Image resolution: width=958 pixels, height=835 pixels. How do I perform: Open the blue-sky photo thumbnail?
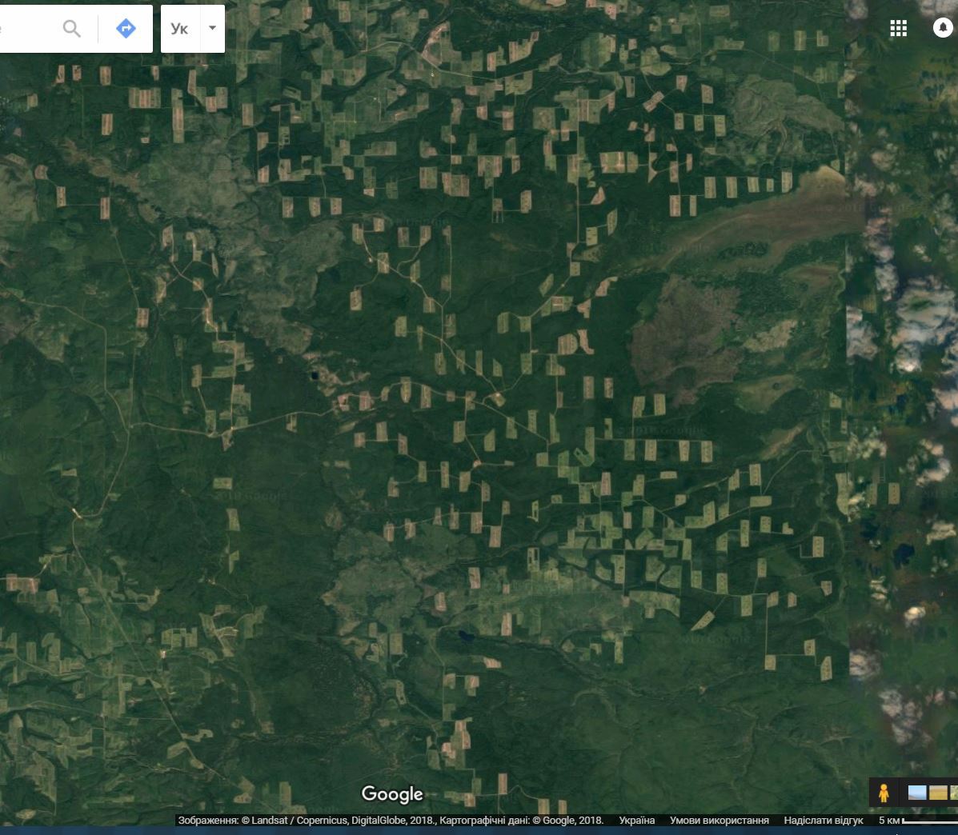pyautogui.click(x=917, y=793)
